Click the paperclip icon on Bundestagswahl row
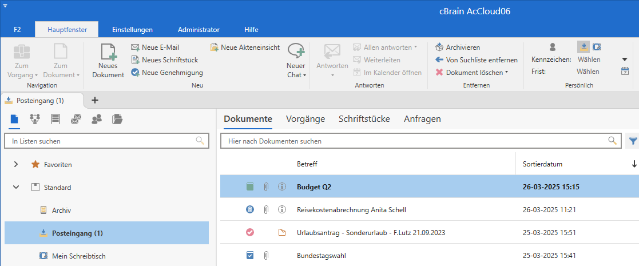 (266, 256)
